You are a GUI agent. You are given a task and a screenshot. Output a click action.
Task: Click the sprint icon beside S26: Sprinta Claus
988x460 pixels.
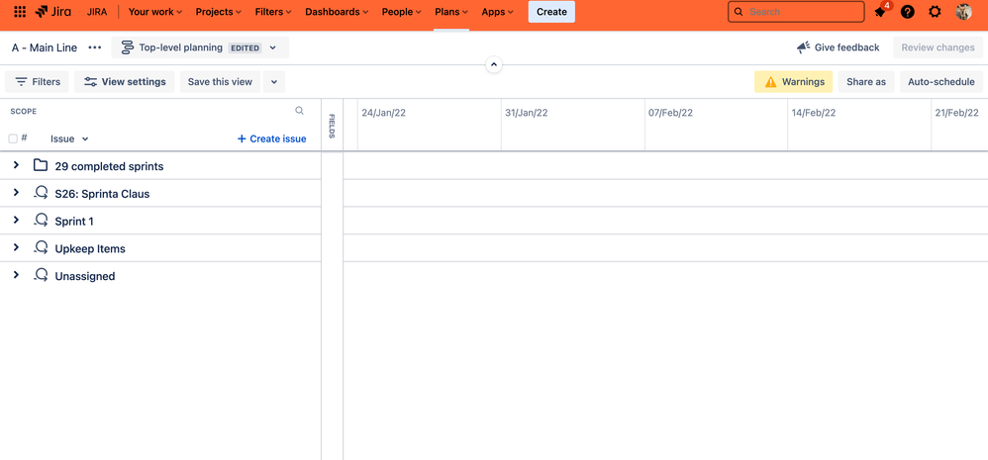41,193
